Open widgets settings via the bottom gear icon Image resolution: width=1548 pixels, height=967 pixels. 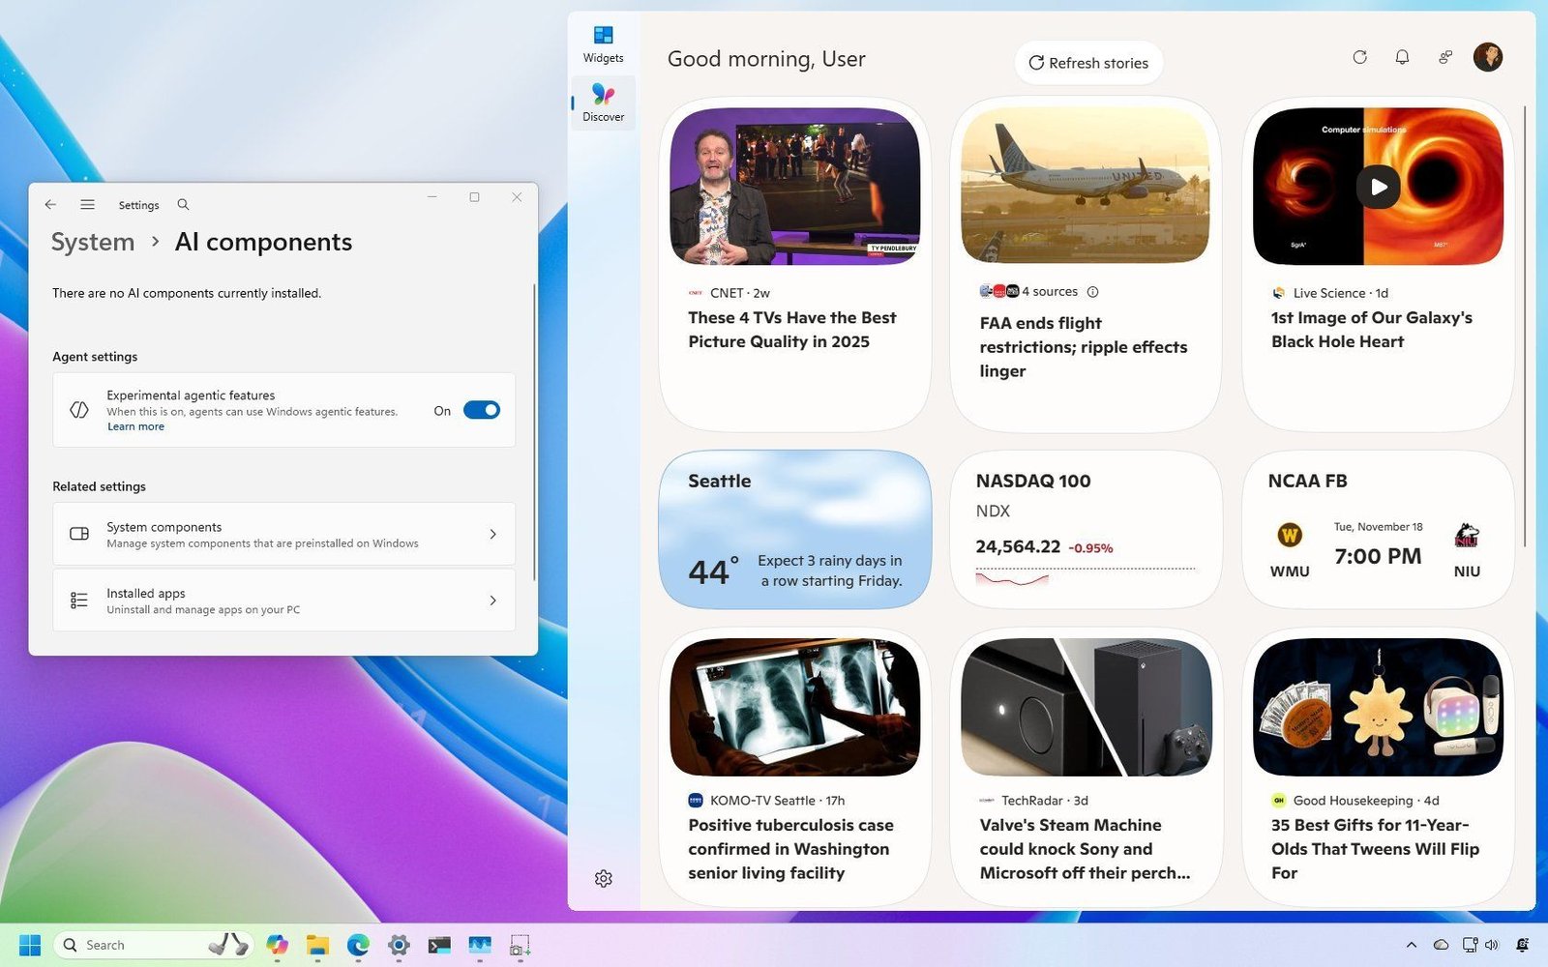point(603,878)
